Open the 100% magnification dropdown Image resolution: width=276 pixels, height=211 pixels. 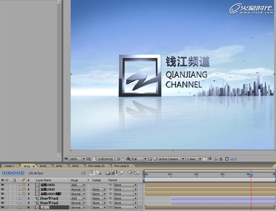[77, 159]
